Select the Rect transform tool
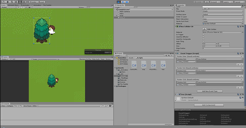 20,2
